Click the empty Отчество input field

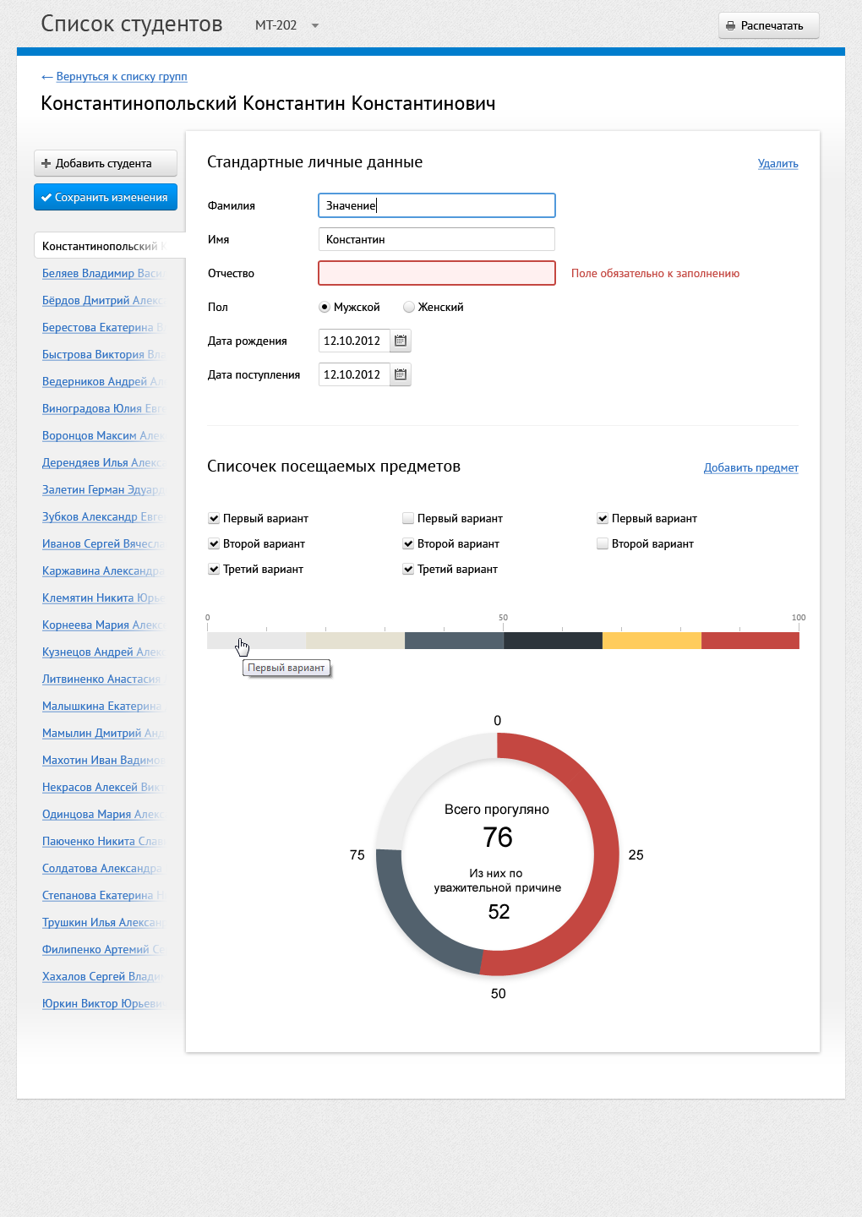click(x=436, y=273)
